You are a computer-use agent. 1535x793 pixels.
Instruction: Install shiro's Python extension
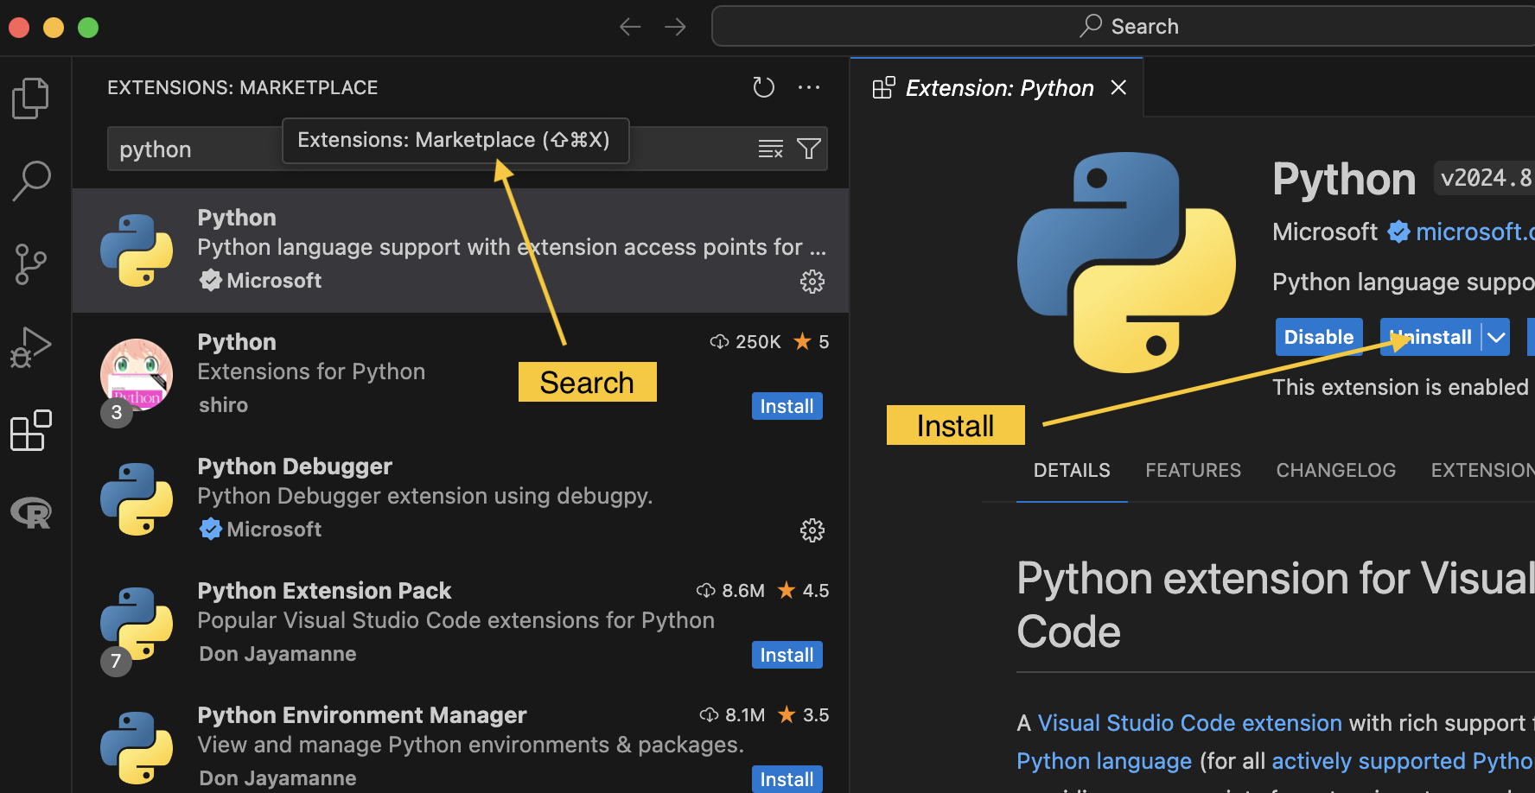787,406
